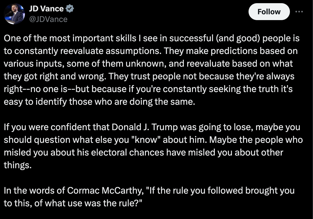Click the line "to this, of what use was the rule?"
This screenshot has height=219, width=313.
click(x=73, y=203)
